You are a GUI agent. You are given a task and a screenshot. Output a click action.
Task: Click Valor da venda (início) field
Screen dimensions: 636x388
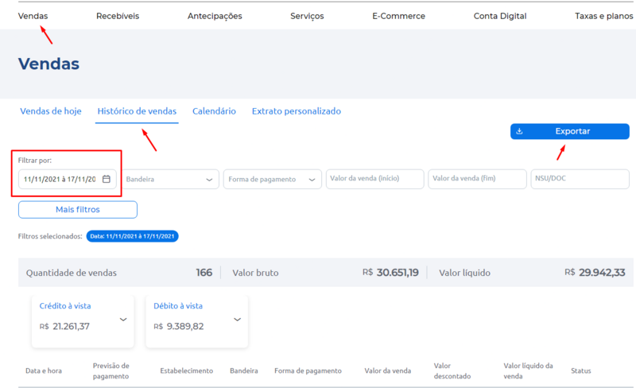pyautogui.click(x=374, y=179)
